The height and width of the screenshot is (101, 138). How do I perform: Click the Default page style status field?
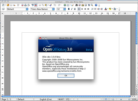click(x=25, y=99)
